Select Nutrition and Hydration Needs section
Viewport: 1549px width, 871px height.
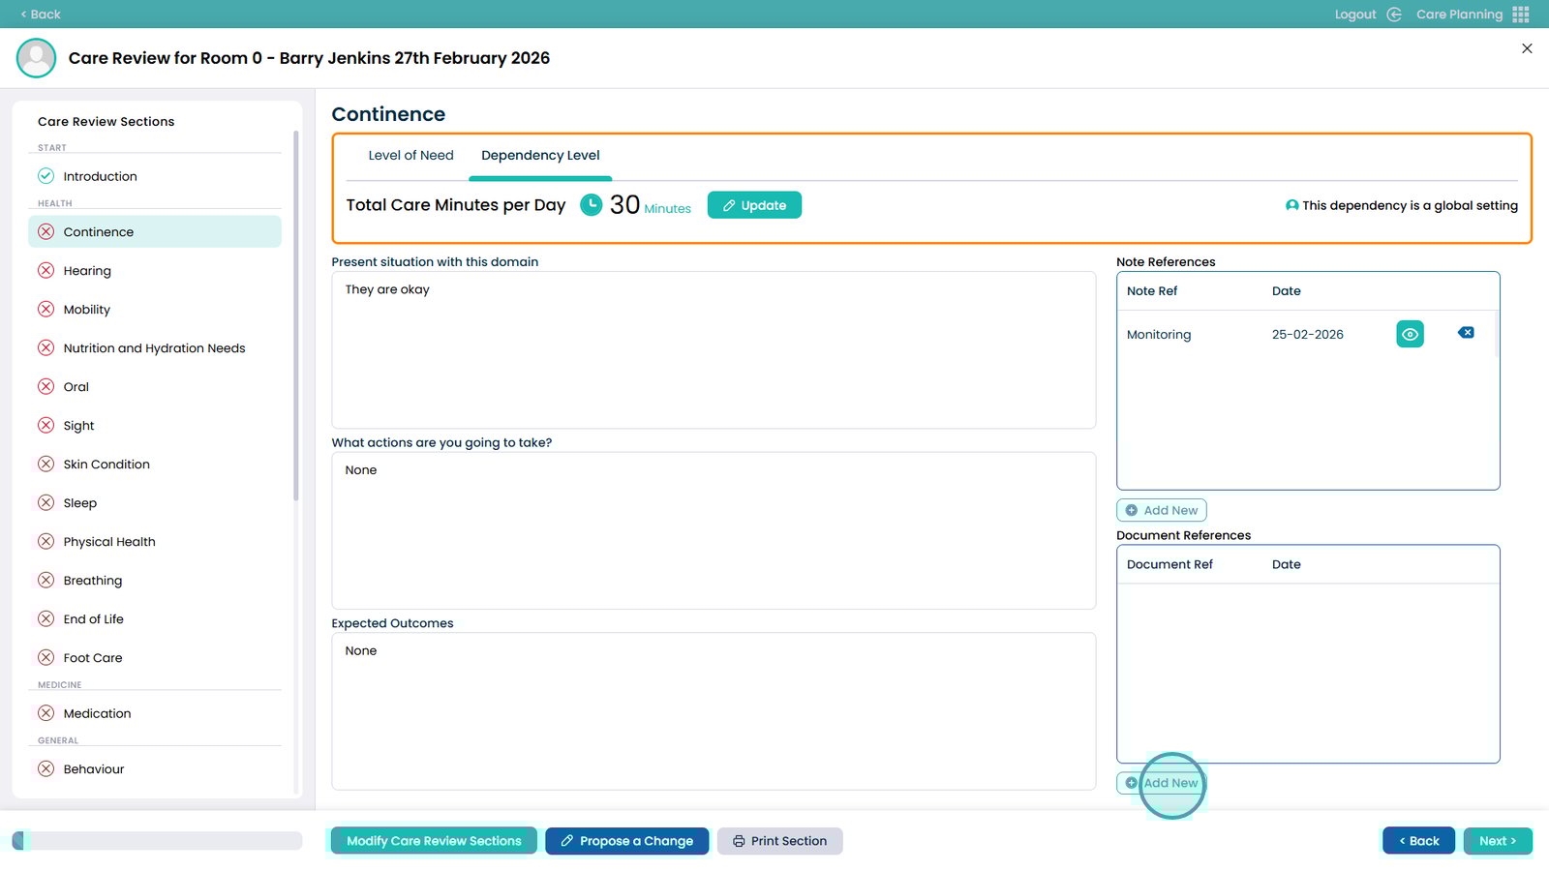[154, 348]
